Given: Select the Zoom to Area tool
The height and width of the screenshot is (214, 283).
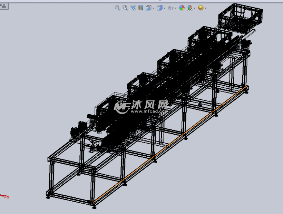Looking at the screenshot, I should [x=125, y=8].
